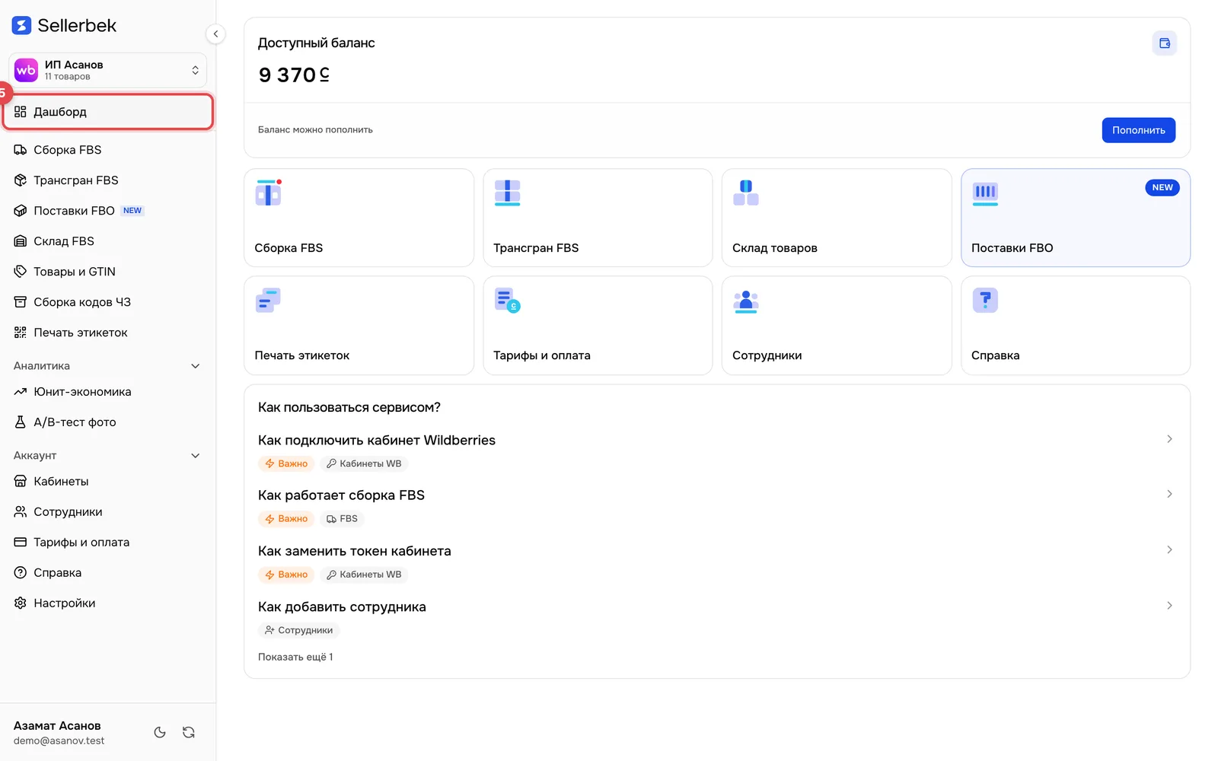
Task: Open the Справка question-mark tile
Action: point(1076,325)
